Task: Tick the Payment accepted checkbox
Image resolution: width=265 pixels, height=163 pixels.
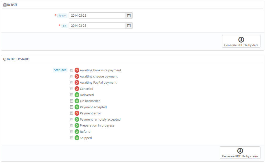Action: (x=72, y=107)
